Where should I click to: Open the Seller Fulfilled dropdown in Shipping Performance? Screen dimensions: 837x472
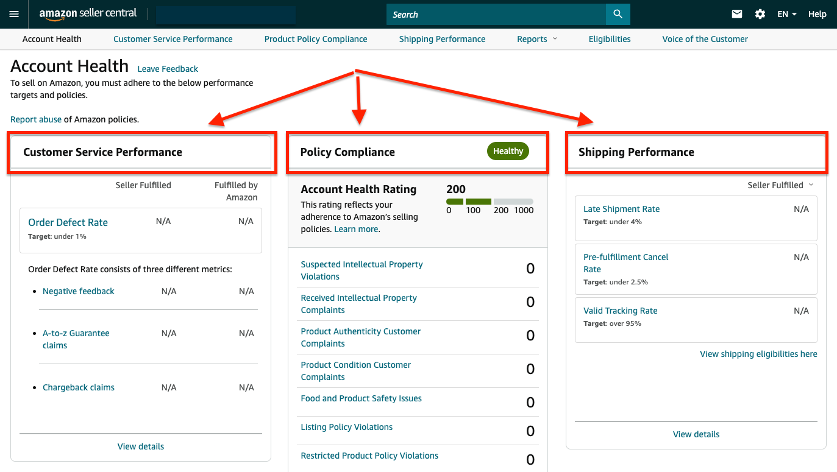point(780,185)
